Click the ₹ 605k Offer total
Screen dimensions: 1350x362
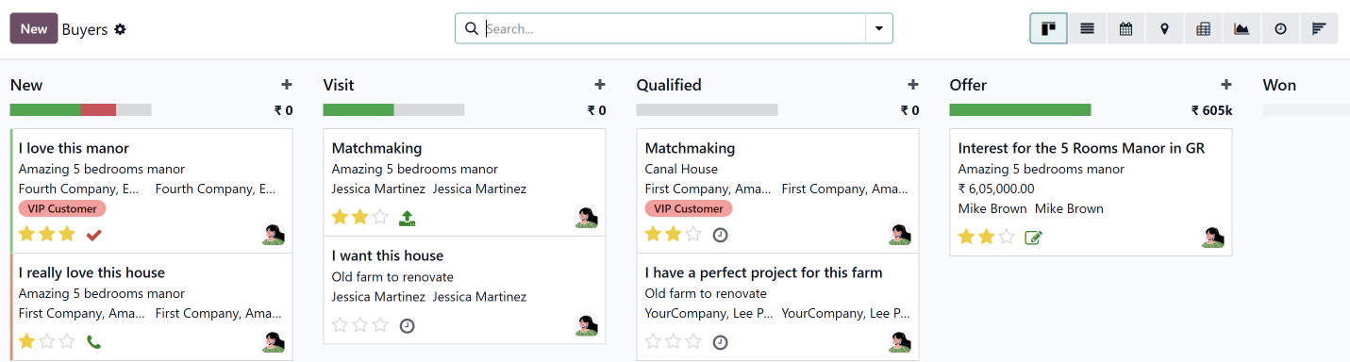pos(1211,110)
